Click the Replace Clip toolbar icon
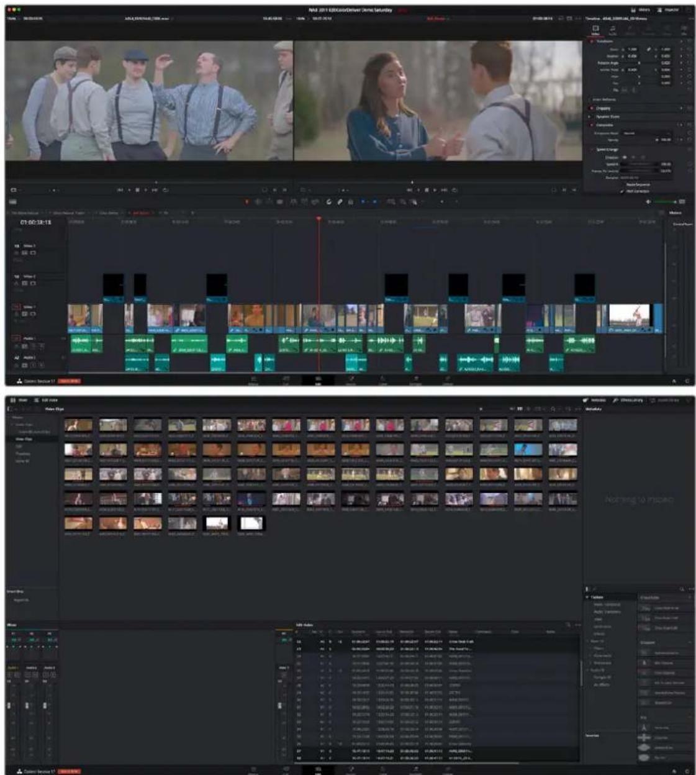Screen dimensions: 696x775 pos(315,202)
